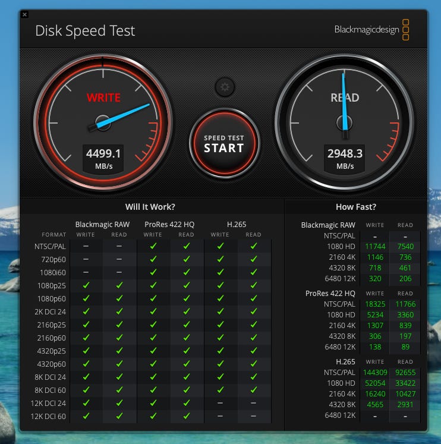This screenshot has height=444, width=441.
Task: Click the Blackmagic RAW write checkmark for 1080p25
Action: [86, 285]
